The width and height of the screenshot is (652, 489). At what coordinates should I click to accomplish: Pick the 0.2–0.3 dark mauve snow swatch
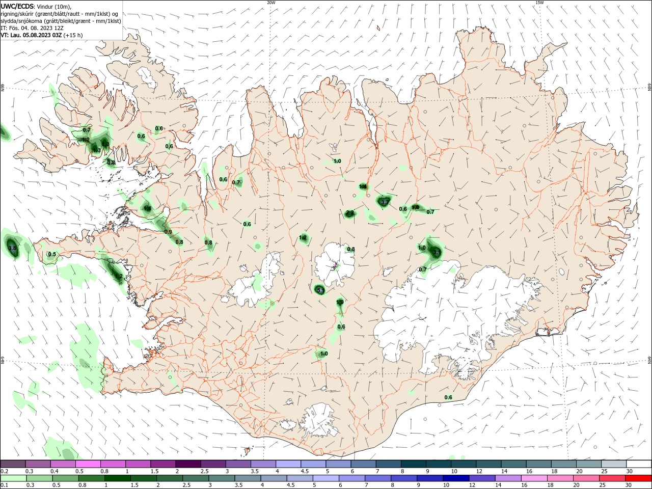13,464
